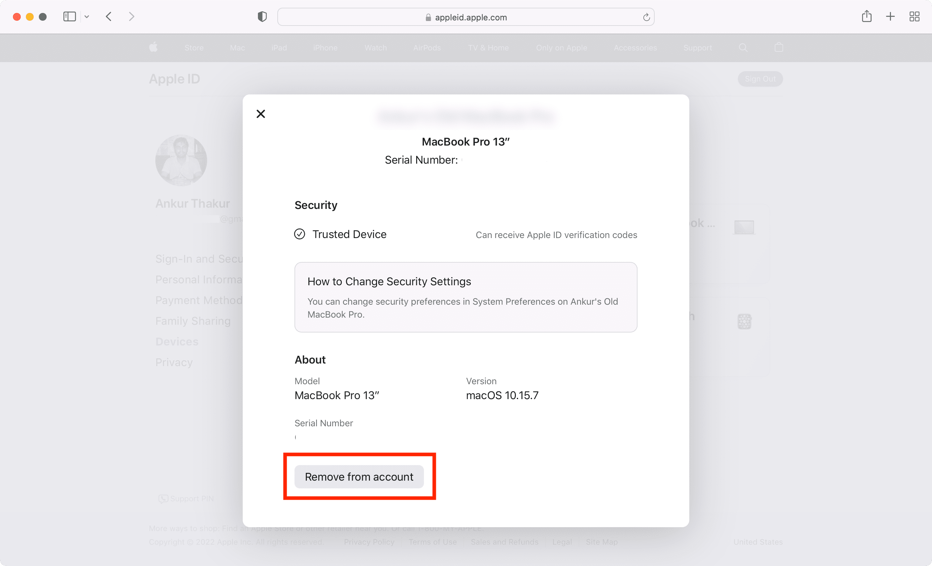932x566 pixels.
Task: Click Ankur Thakur profile photo
Action: click(x=181, y=160)
